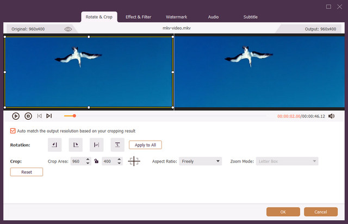Increase the crop width value
The height and width of the screenshot is (224, 348).
click(88, 159)
